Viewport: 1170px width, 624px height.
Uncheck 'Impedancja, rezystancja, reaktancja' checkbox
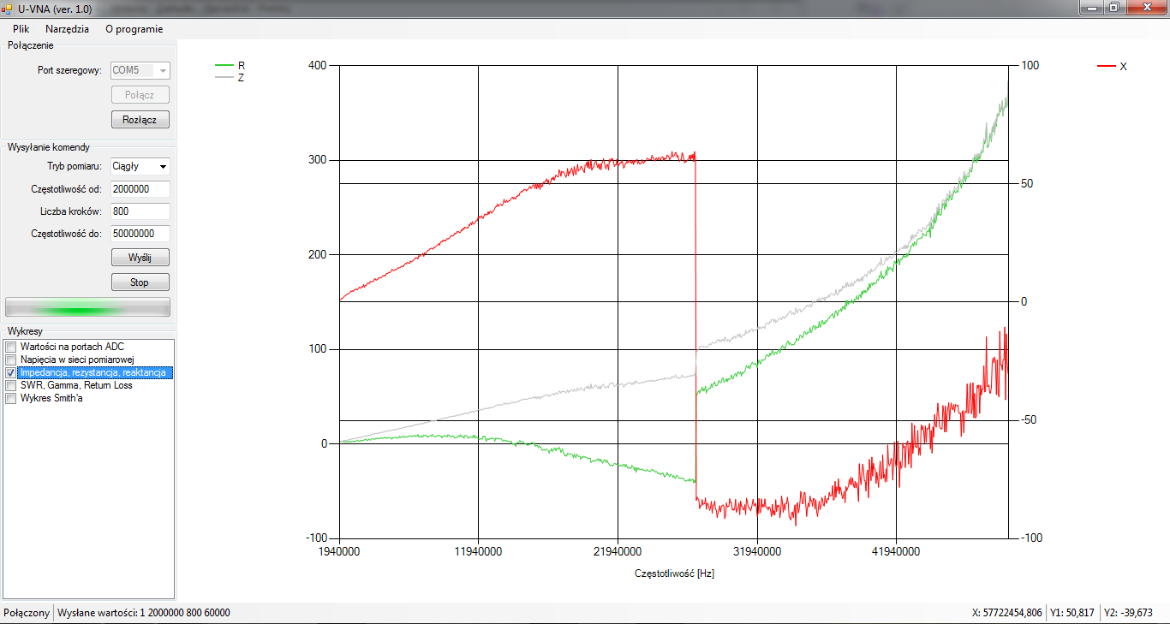(10, 373)
